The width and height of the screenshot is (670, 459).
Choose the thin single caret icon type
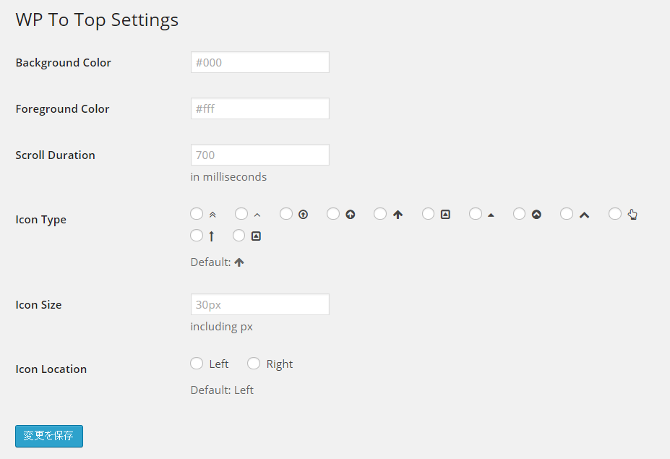coord(241,214)
